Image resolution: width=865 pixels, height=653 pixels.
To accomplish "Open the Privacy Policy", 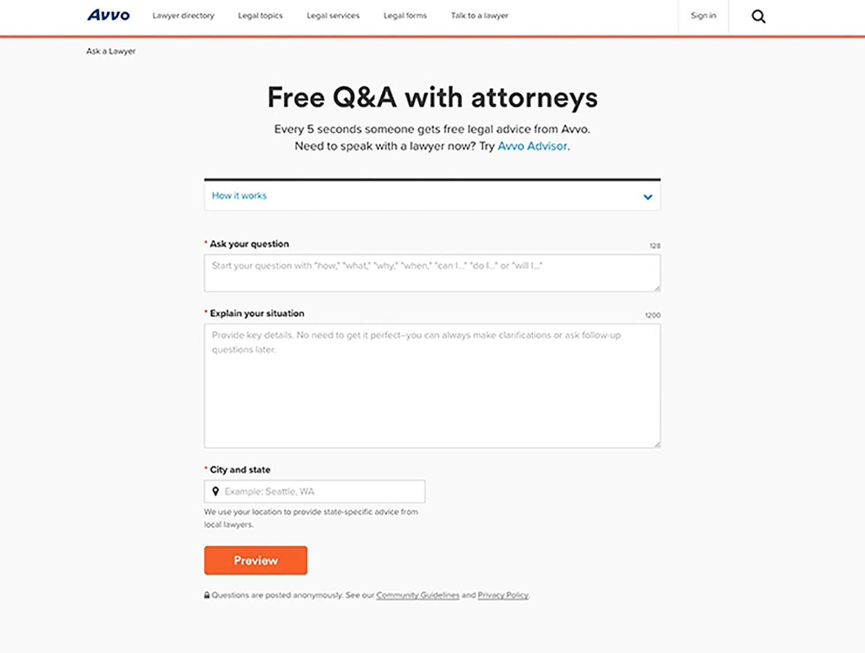I will tap(502, 595).
